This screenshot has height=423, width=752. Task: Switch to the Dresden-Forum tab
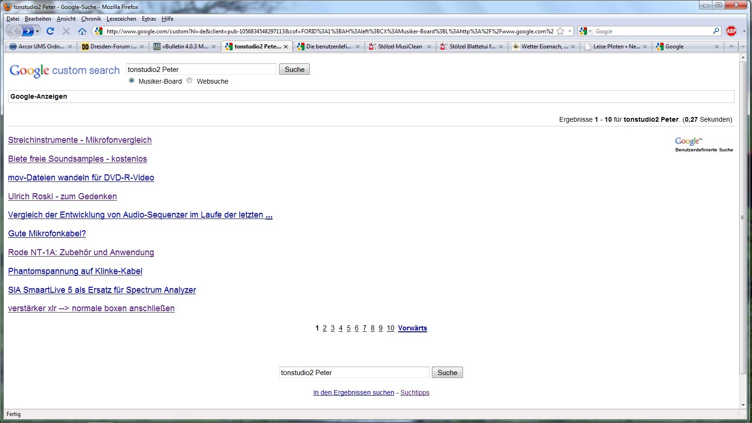[x=113, y=47]
